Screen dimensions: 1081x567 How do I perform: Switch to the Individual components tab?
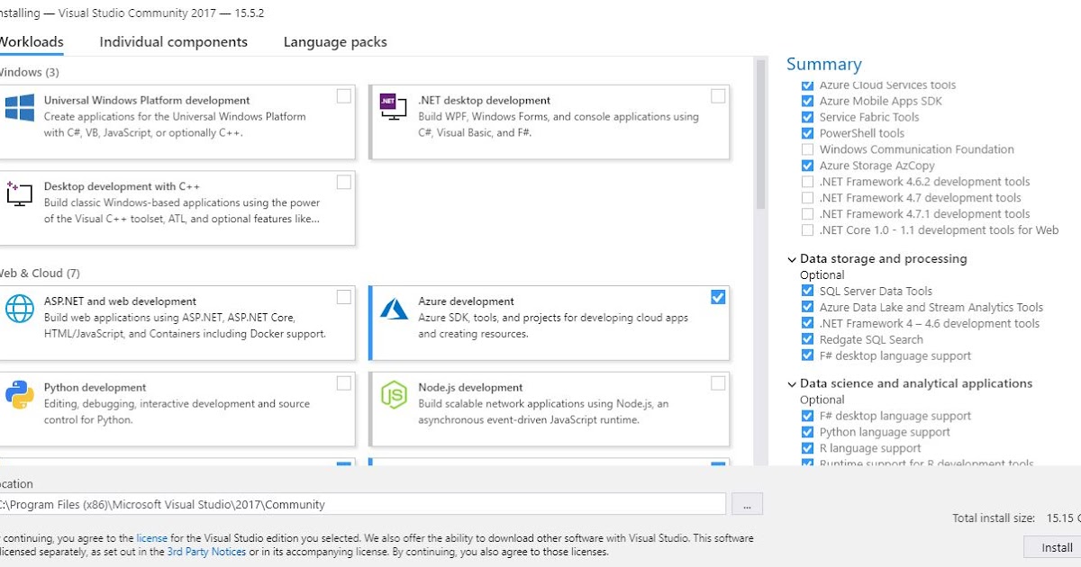click(173, 41)
